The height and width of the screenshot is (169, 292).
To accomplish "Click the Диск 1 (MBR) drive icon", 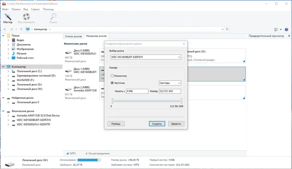I will click(x=68, y=71).
